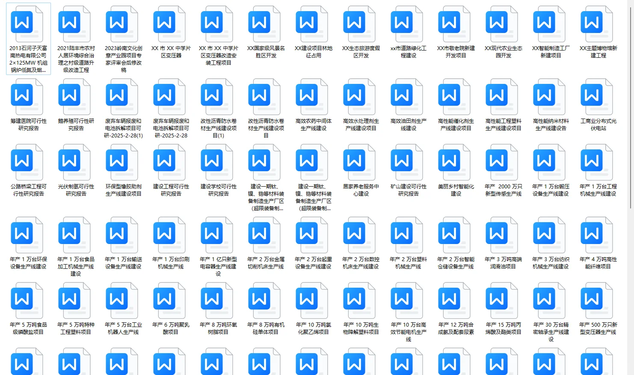Select the label 改性沥青防水卷材生产线建设项目(1)
This screenshot has width=634, height=375.
tap(219, 128)
